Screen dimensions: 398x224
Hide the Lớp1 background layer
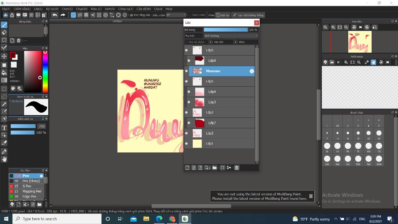[186, 143]
